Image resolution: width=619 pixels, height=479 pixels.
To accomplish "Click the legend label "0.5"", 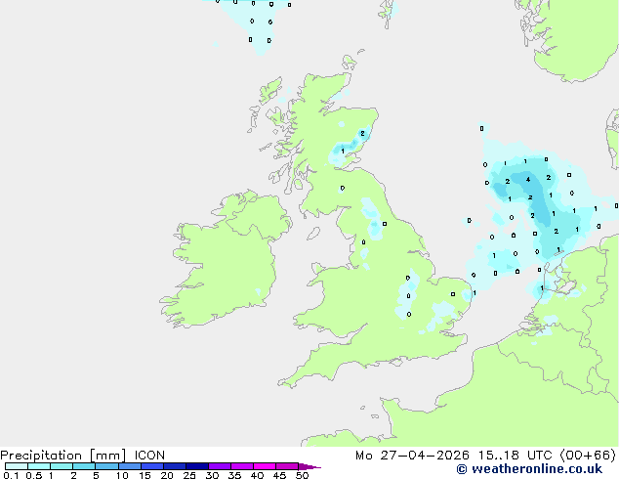I will [x=34, y=475].
